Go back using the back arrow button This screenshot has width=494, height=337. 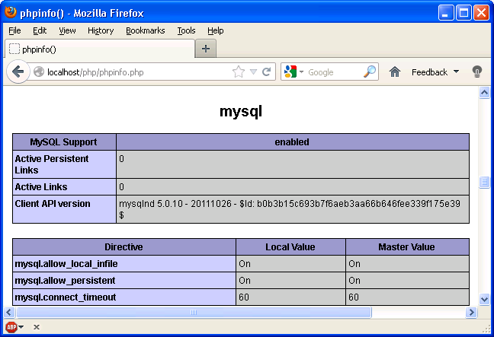tap(18, 72)
